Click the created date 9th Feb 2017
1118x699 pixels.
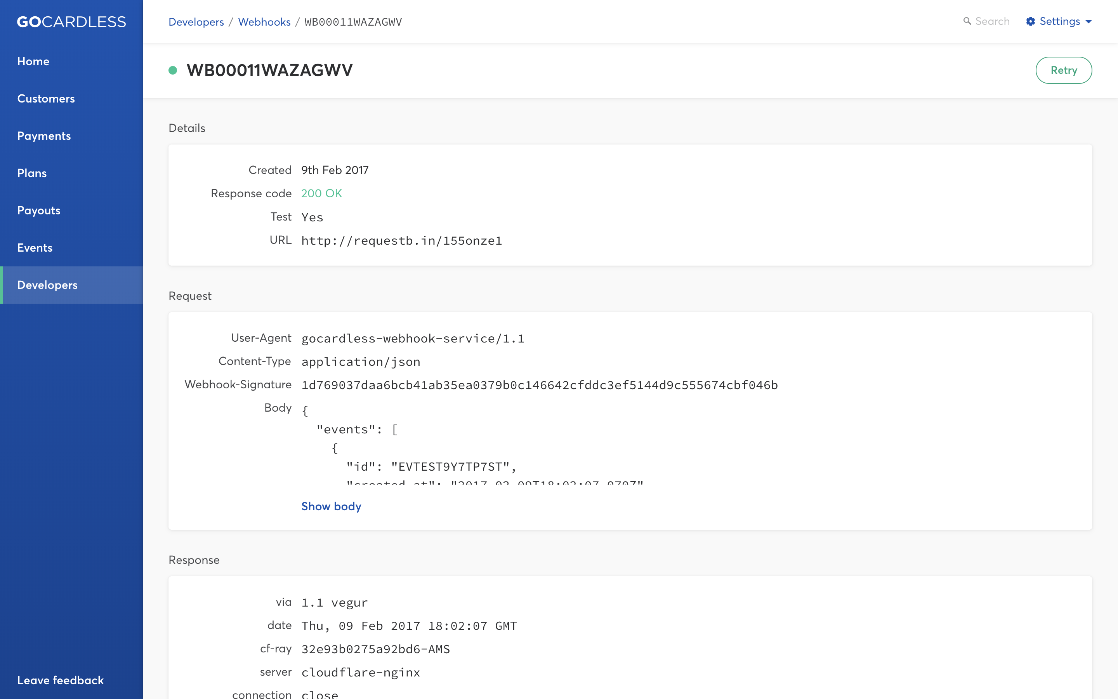coord(335,170)
